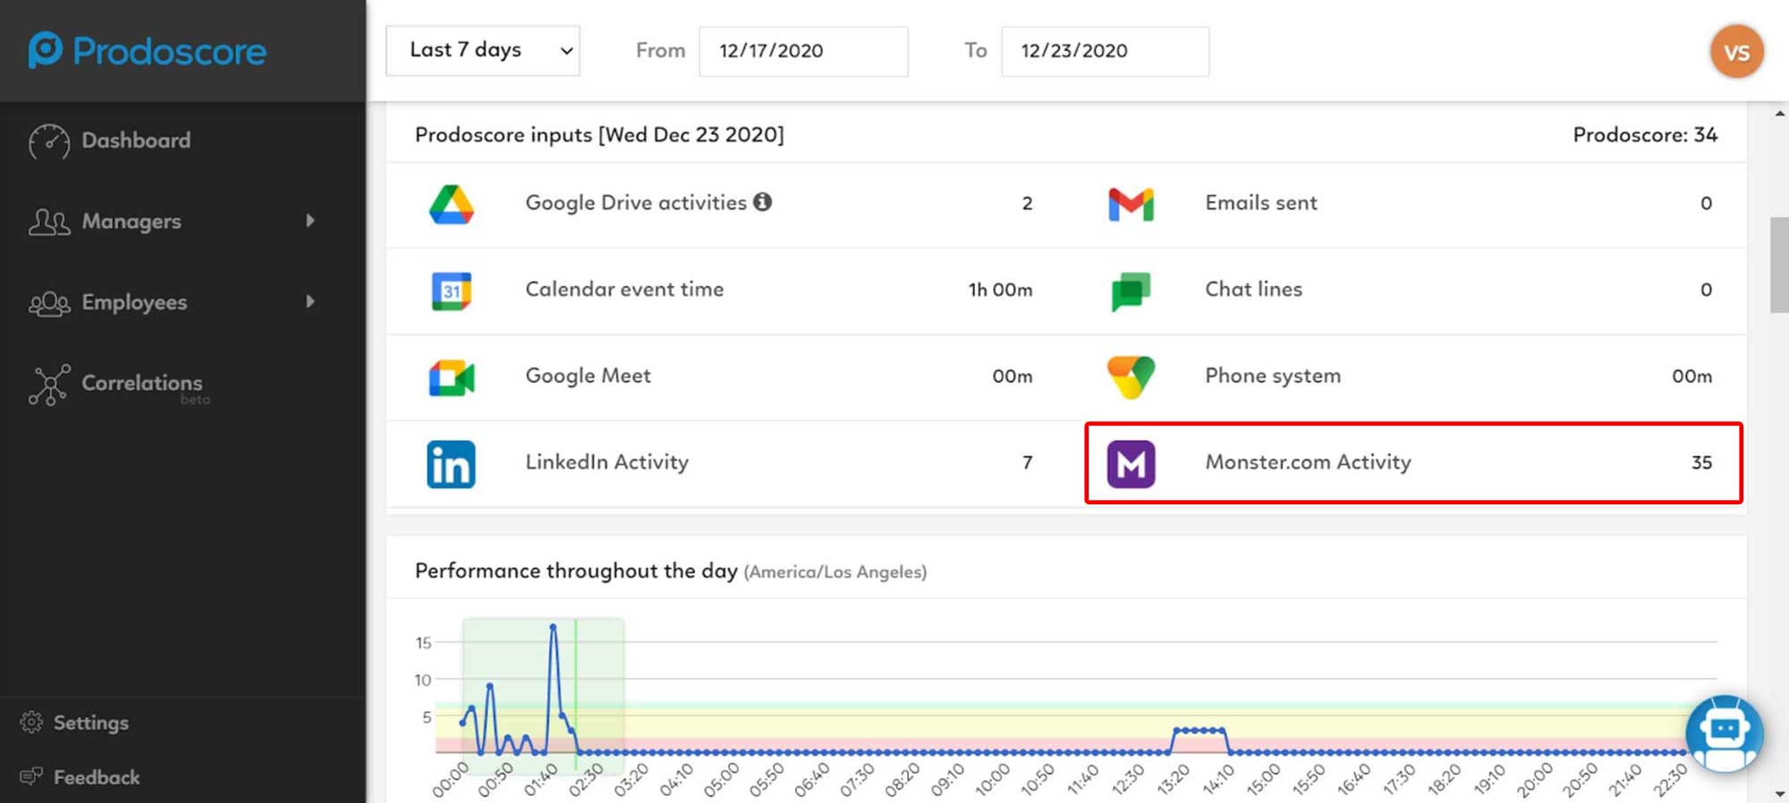
Task: Click Monster.com Activity label
Action: click(x=1308, y=462)
